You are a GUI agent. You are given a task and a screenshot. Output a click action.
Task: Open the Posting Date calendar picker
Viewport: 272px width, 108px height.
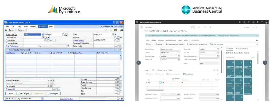point(179,60)
